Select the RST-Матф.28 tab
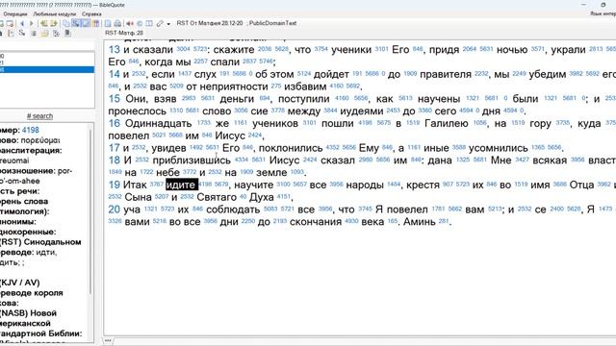The height and width of the screenshot is (346, 616). 124,33
